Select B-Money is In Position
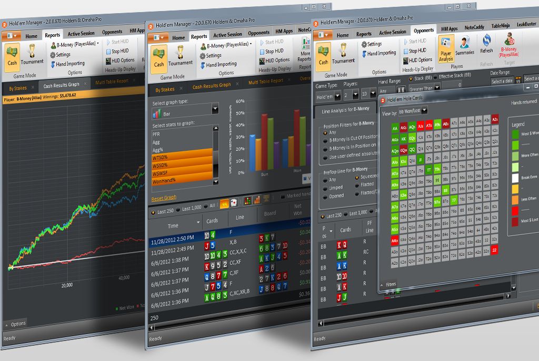 click(x=325, y=149)
